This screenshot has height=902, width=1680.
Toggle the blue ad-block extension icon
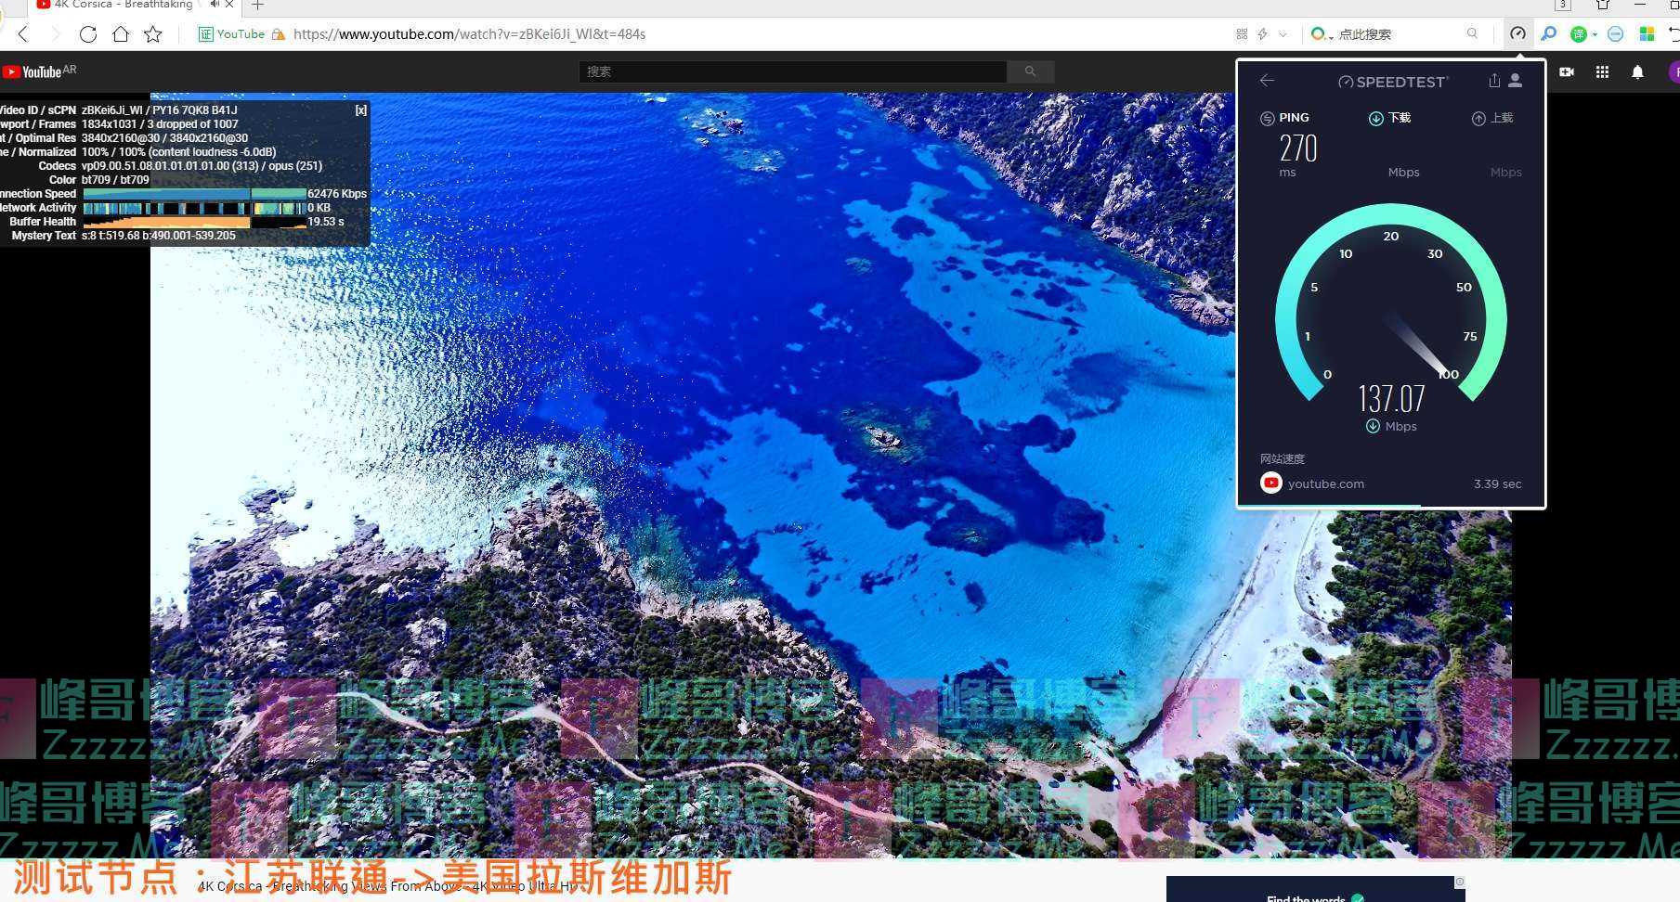pyautogui.click(x=1615, y=34)
